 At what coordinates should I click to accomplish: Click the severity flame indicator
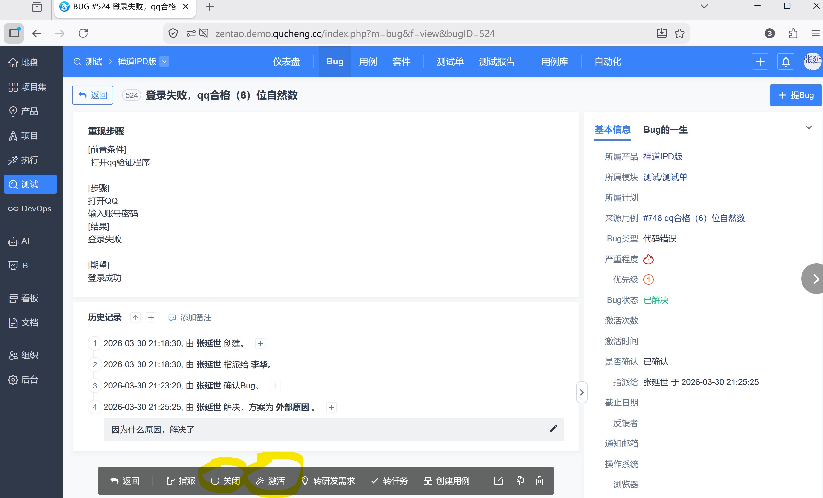tap(648, 259)
